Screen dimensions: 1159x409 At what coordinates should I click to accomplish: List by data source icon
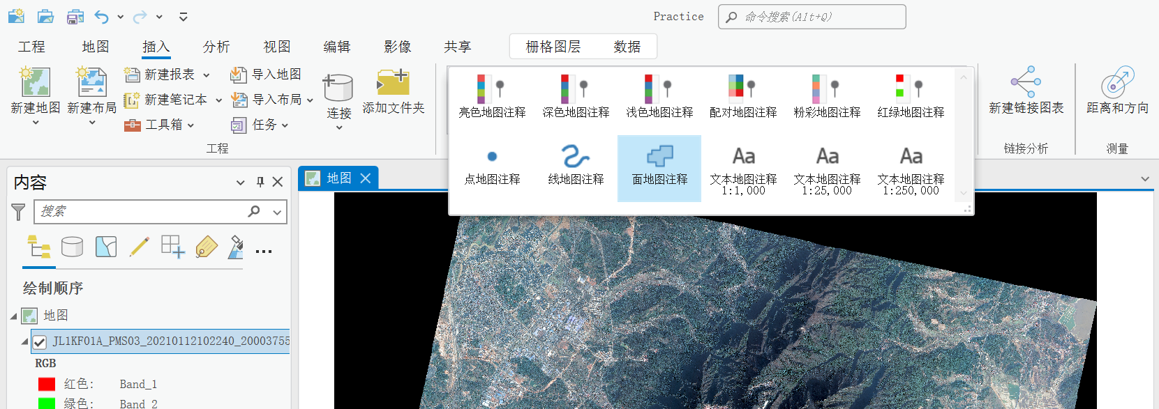(73, 247)
